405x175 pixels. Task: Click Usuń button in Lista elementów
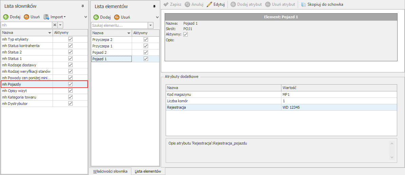pos(122,17)
